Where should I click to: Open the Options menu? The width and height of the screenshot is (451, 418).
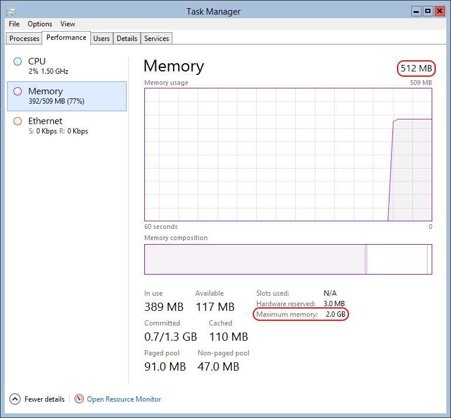pyautogui.click(x=40, y=24)
